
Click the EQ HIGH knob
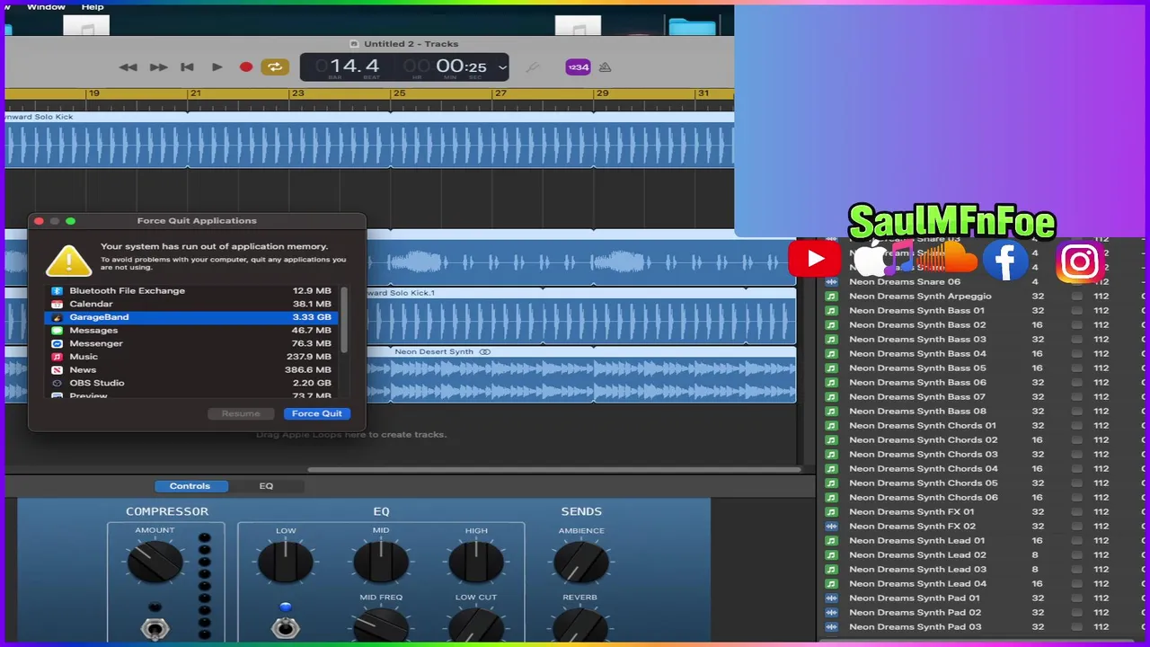476,562
